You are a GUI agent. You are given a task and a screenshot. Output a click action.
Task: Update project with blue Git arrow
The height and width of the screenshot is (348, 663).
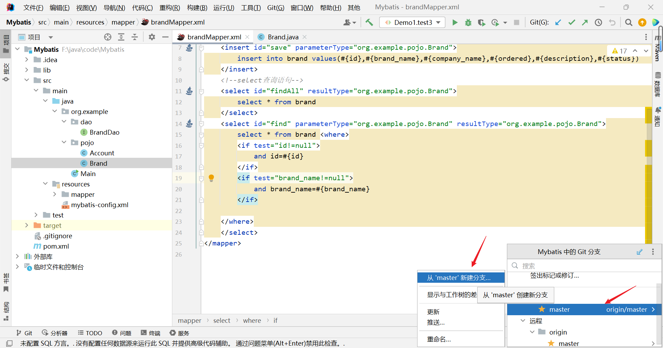point(558,22)
